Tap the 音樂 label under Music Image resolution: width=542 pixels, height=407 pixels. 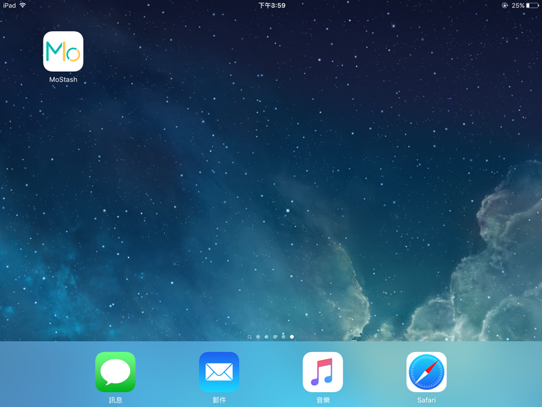tap(323, 400)
